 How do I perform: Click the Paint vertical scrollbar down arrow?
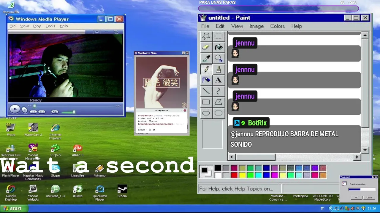(x=365, y=150)
